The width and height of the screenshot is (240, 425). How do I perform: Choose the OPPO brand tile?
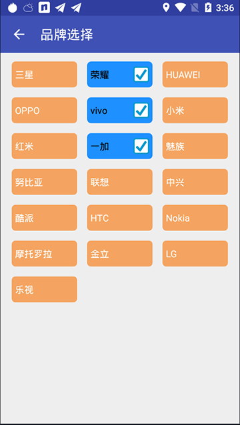[44, 111]
